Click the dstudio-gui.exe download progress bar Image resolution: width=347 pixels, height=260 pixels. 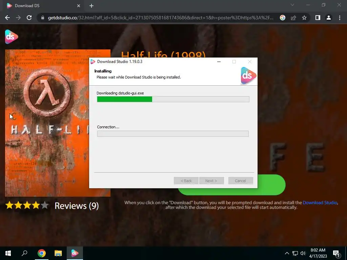pyautogui.click(x=173, y=99)
